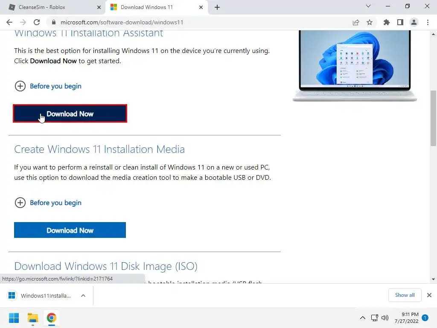
Task: Click the page vertical scrollbar thumb
Action: (434, 118)
